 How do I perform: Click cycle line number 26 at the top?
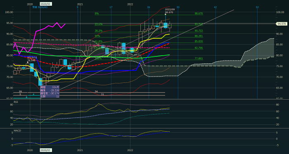[x=148, y=7]
